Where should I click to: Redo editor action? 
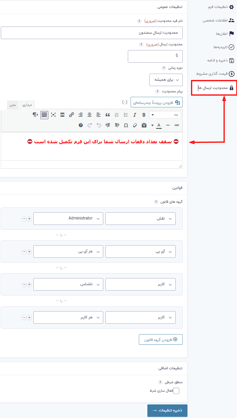(x=90, y=125)
